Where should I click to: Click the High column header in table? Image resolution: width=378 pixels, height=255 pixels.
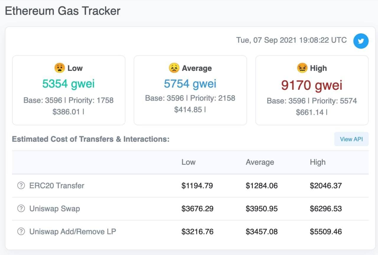pos(318,162)
